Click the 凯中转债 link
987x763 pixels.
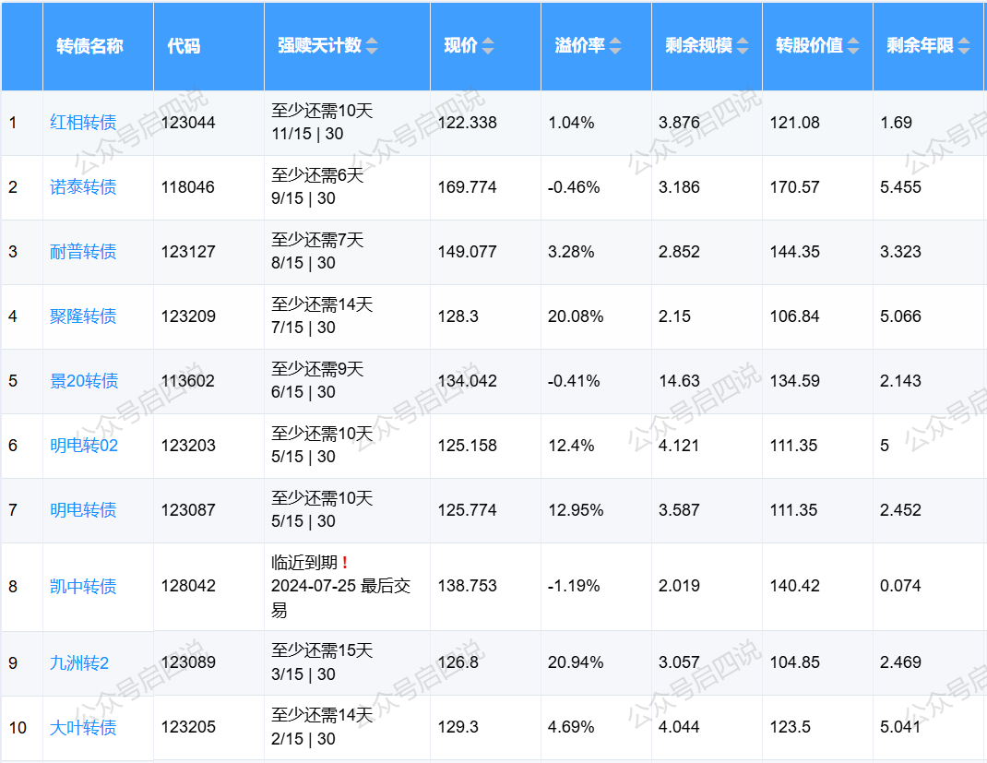tap(83, 587)
